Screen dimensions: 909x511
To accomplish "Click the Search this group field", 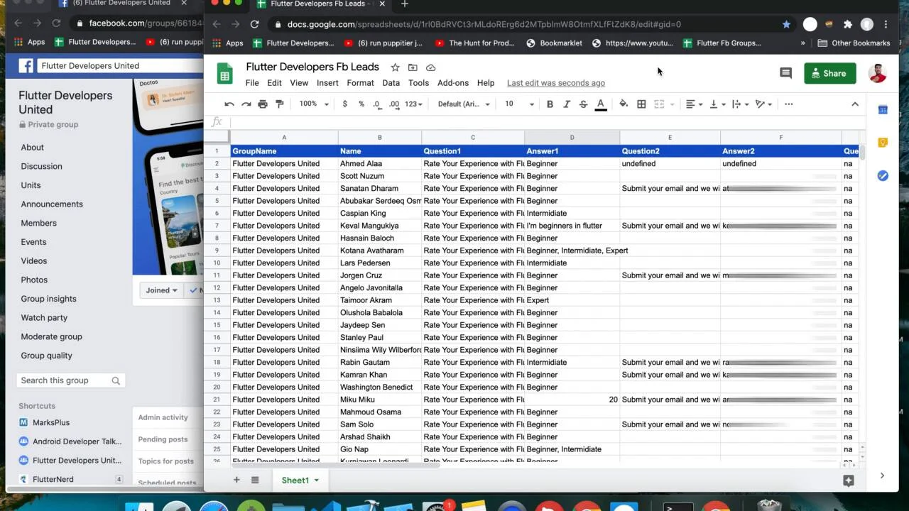I will coord(64,380).
